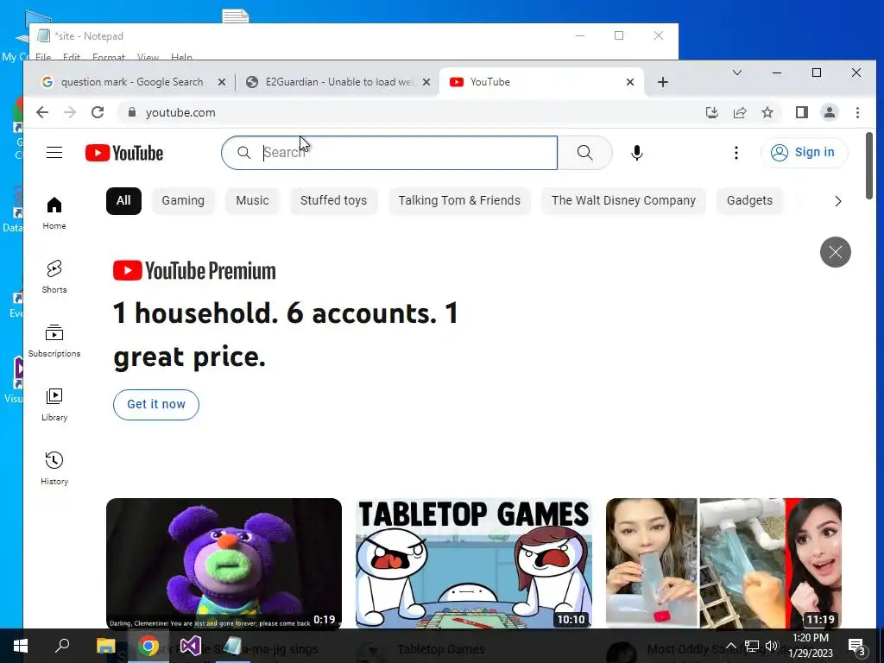Filter by the Gaming chip
The image size is (884, 663).
[183, 200]
